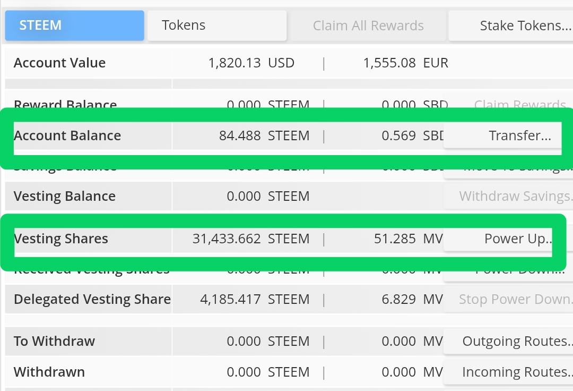This screenshot has width=573, height=391.
Task: Open the Tokens tab
Action: coord(217,25)
